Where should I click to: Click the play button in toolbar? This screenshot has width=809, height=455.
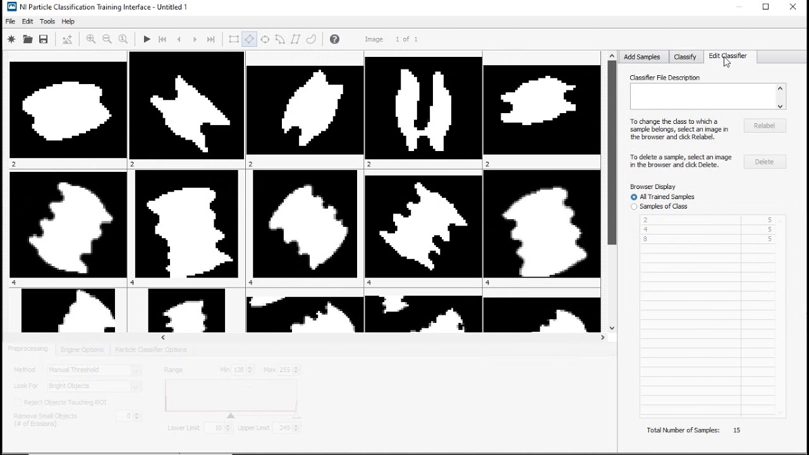click(x=147, y=39)
